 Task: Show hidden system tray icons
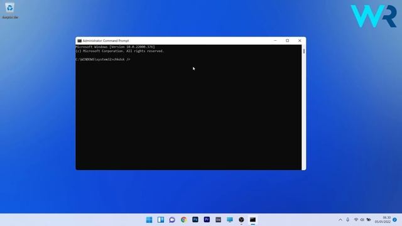340,220
